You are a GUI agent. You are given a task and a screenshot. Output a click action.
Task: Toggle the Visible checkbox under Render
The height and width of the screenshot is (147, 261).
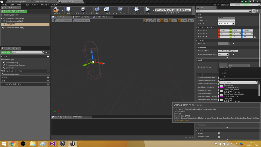[219, 133]
